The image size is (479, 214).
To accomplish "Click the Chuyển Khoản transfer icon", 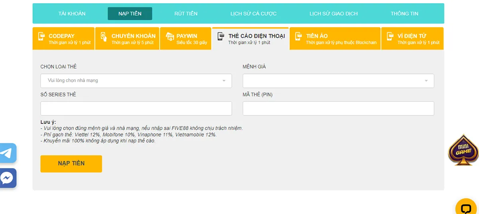I will coord(104,37).
